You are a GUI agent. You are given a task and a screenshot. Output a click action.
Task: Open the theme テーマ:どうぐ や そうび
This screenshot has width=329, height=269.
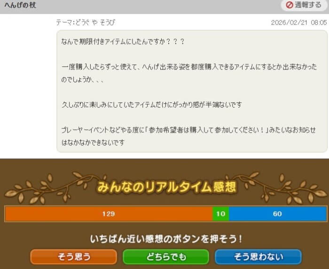click(86, 23)
